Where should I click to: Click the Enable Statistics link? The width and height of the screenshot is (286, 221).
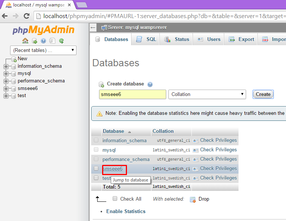click(x=125, y=211)
